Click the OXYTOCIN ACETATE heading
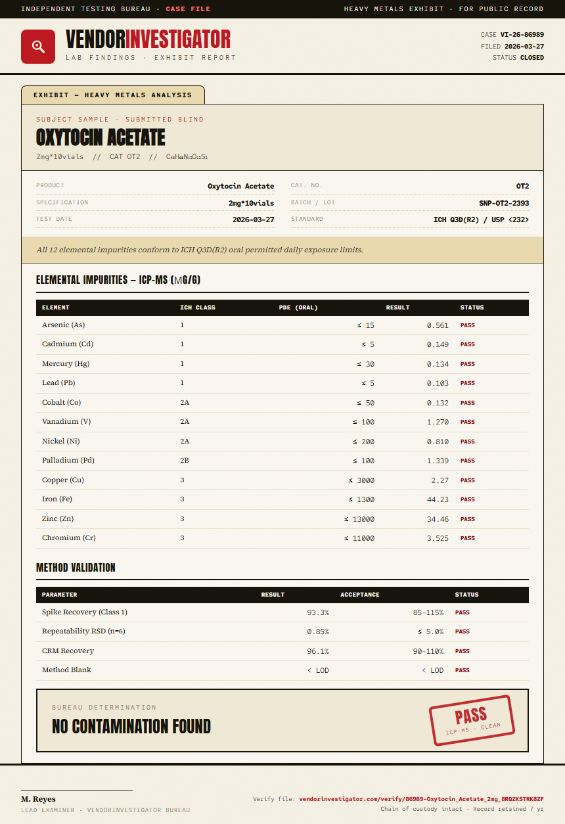Viewport: 565px width, 824px height. tap(101, 137)
